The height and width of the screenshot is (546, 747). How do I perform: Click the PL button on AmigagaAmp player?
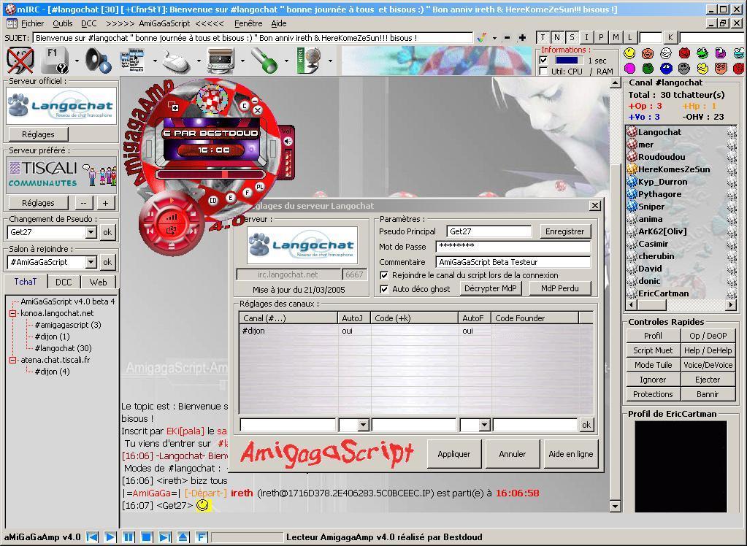coord(260,187)
